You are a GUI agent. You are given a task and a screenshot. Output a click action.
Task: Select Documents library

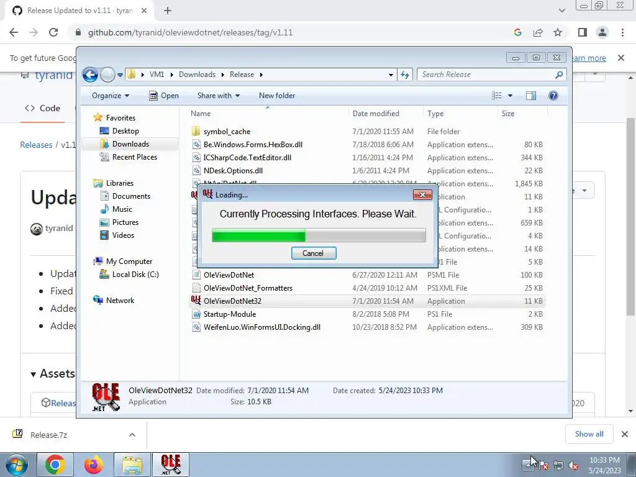coord(131,196)
